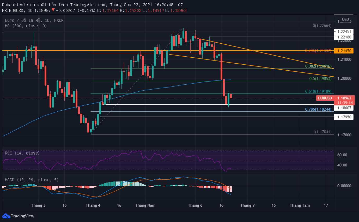Click the Tháng Tám label on time axis
The height and width of the screenshot is (222, 359).
pyautogui.click(x=300, y=205)
